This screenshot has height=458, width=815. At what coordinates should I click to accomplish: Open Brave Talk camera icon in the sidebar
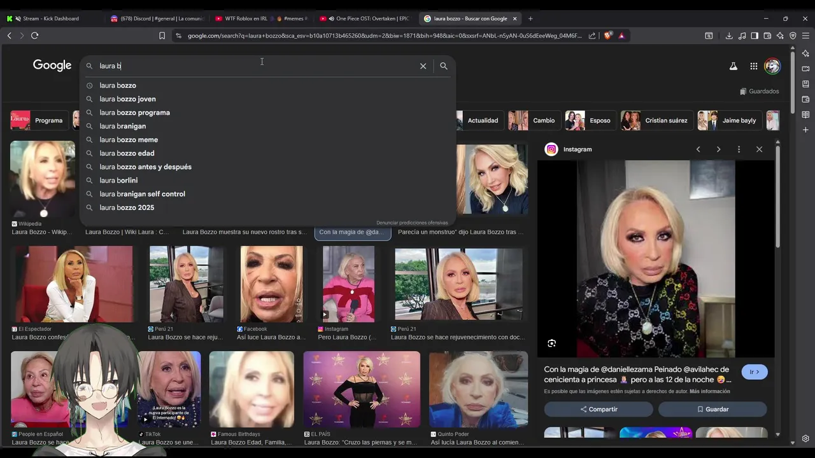click(x=805, y=69)
